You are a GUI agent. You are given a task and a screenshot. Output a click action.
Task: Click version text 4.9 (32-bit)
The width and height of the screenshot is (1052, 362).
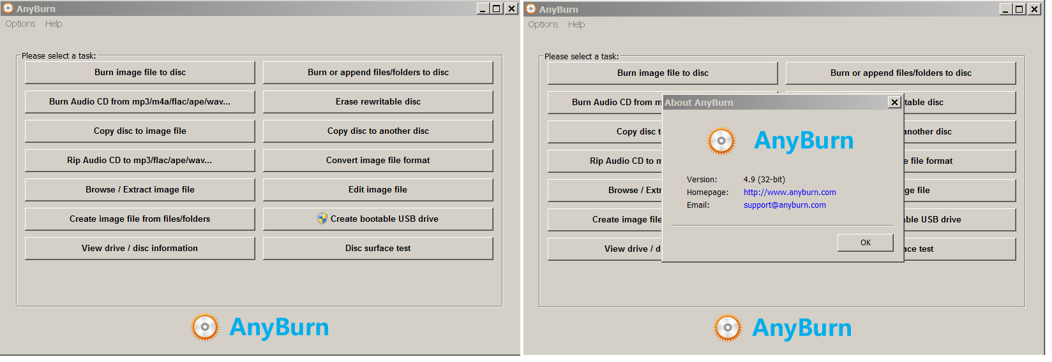[x=764, y=179]
